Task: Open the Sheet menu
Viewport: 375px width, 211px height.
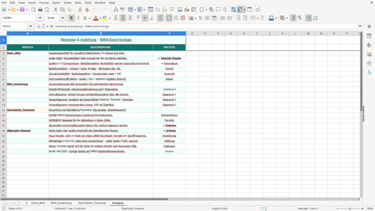Action: click(x=67, y=3)
